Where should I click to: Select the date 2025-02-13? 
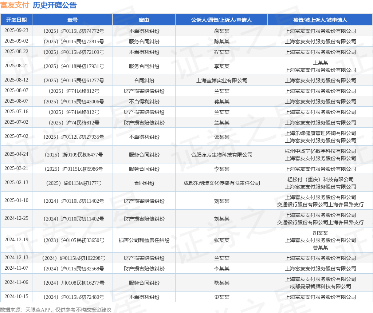click(16, 183)
